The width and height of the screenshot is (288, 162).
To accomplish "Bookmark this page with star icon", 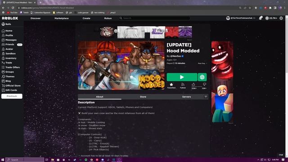I will [250, 8].
